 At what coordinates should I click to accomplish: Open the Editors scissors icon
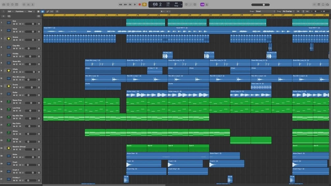[x=33, y=4]
